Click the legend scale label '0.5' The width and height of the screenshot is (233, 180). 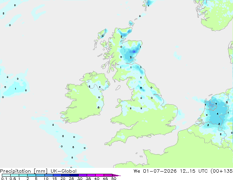pyautogui.click(x=13, y=179)
